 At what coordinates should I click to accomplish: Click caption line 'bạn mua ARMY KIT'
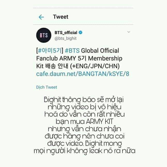click(84, 122)
